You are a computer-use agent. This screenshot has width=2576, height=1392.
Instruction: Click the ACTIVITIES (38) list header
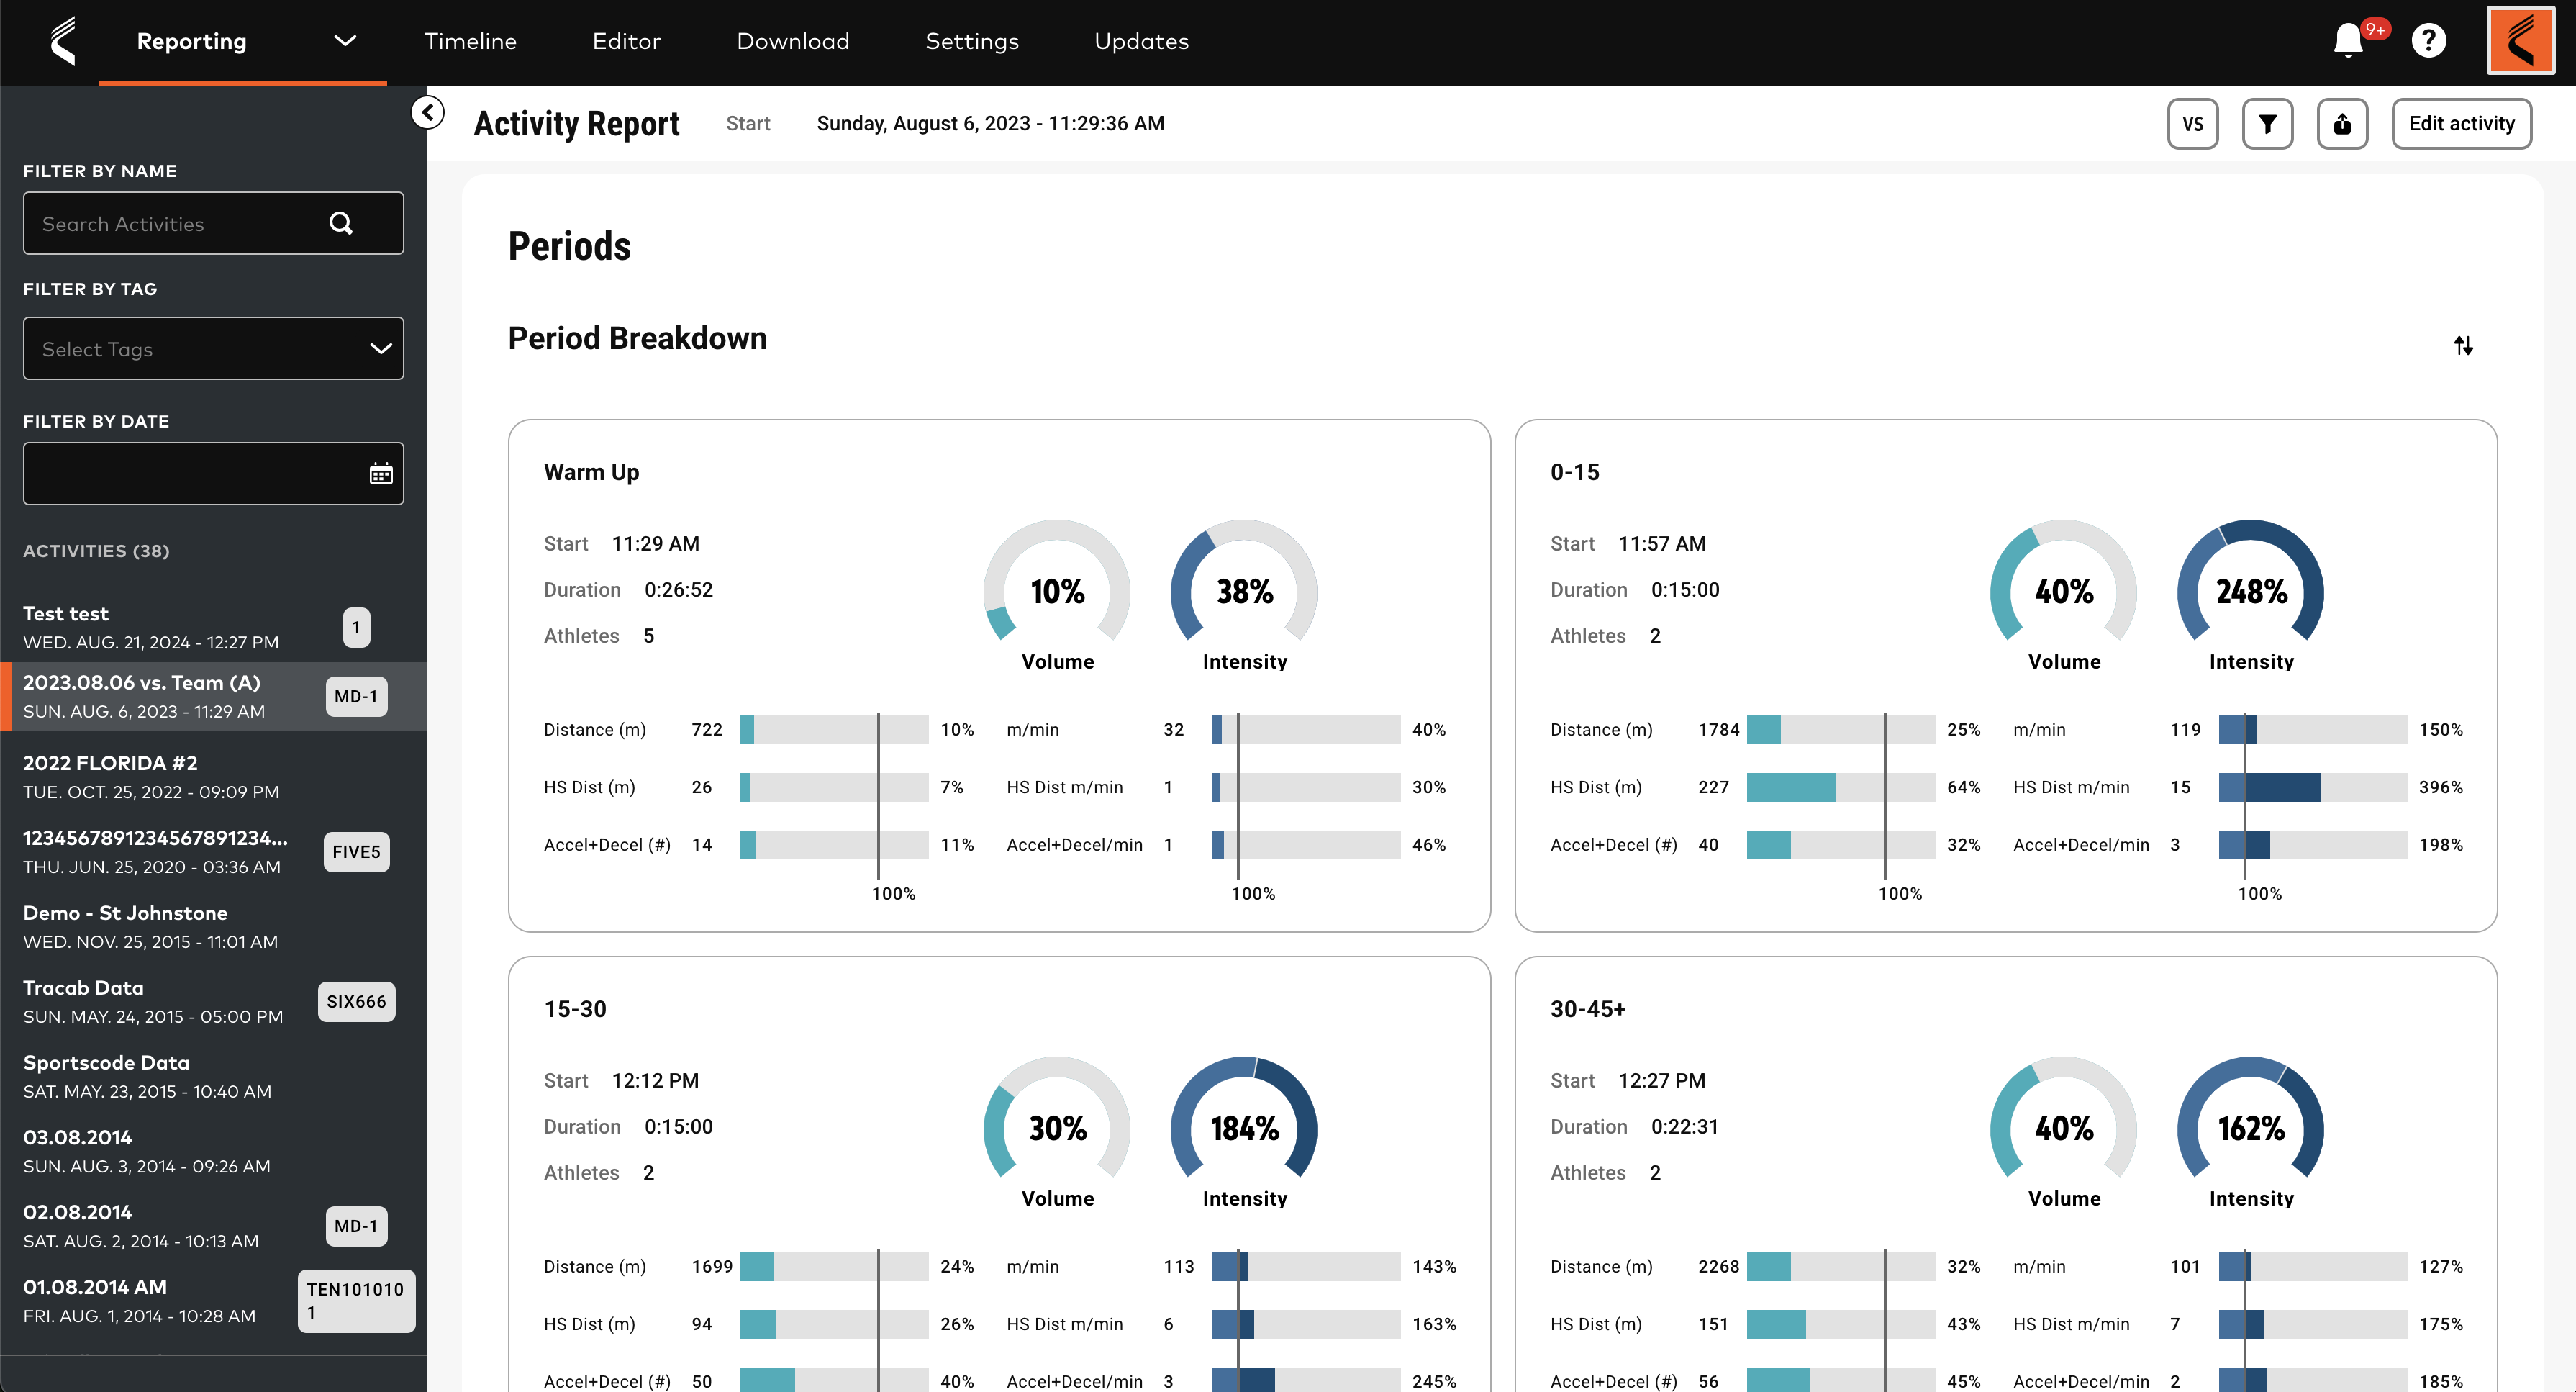click(x=96, y=551)
